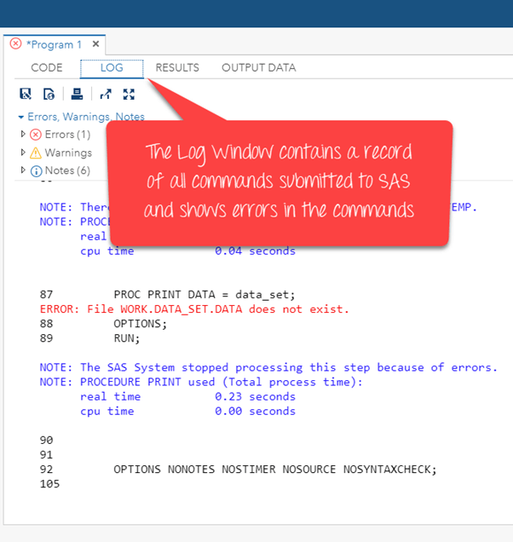Close the Program 1 tab
The height and width of the screenshot is (542, 513).
point(95,44)
